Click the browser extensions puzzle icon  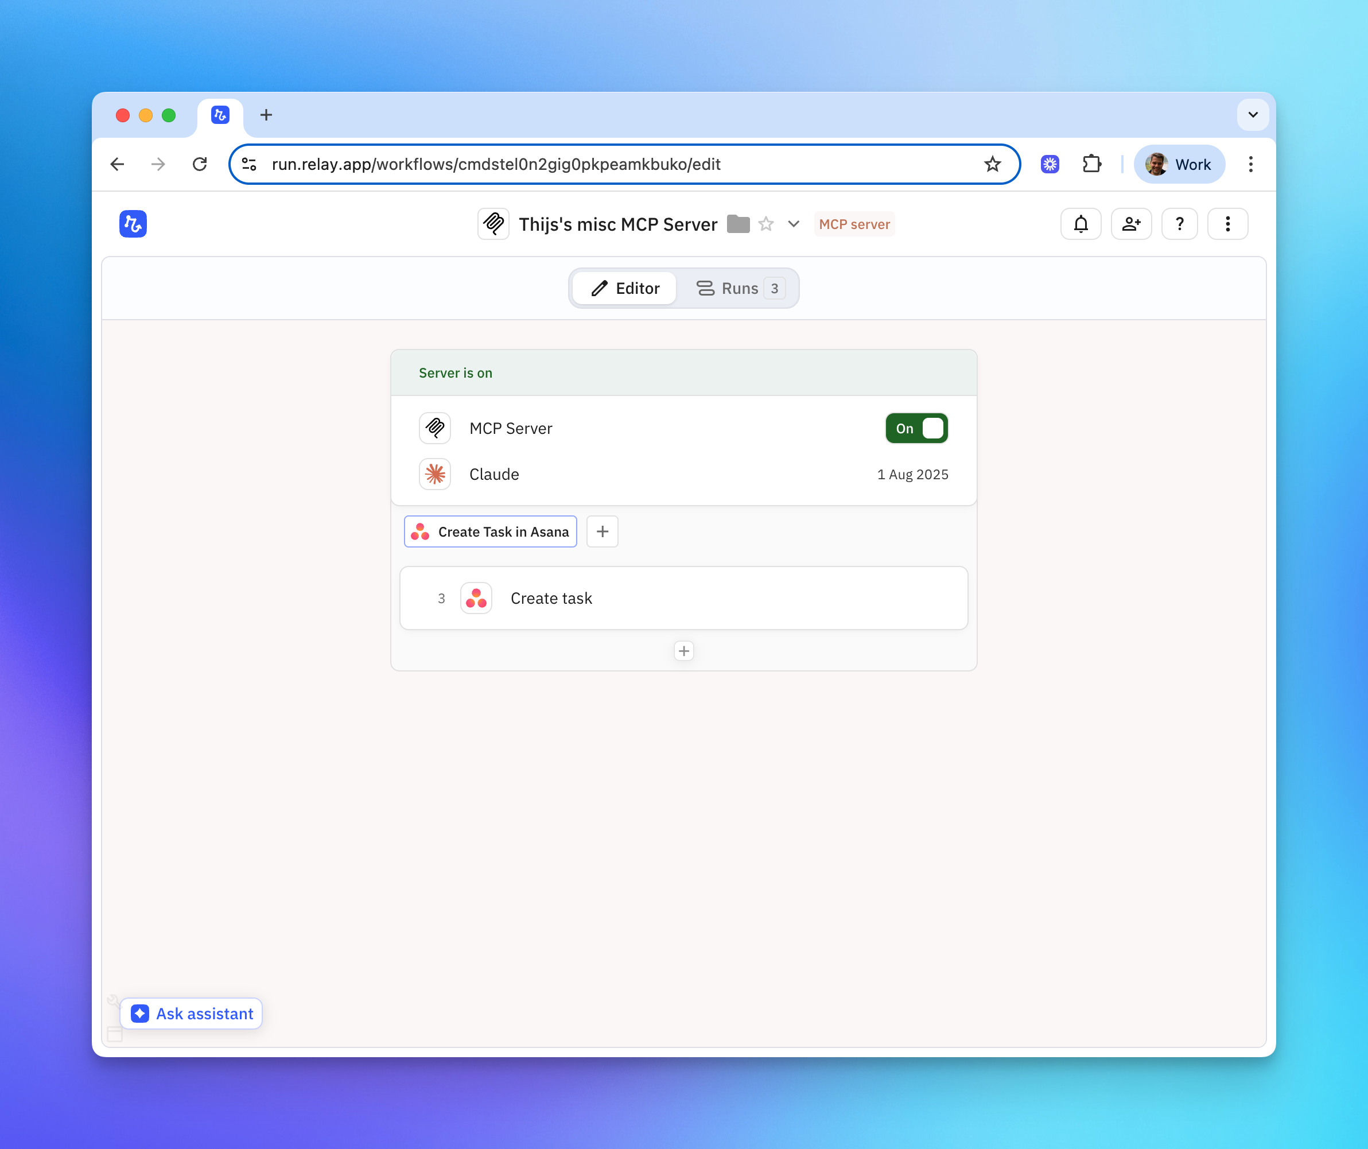(1092, 164)
